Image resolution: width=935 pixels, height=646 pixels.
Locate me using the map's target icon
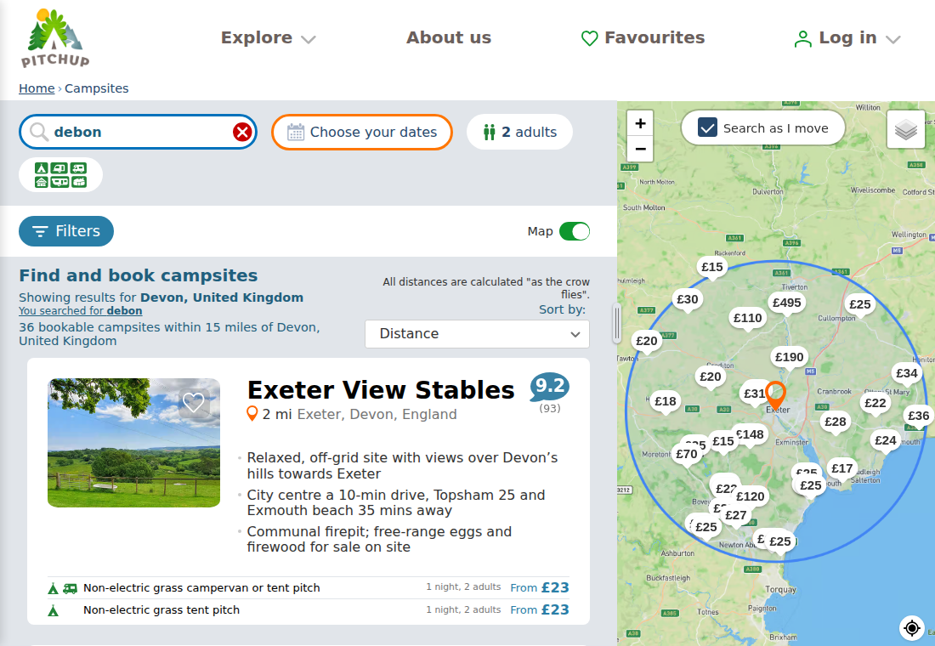tap(912, 627)
